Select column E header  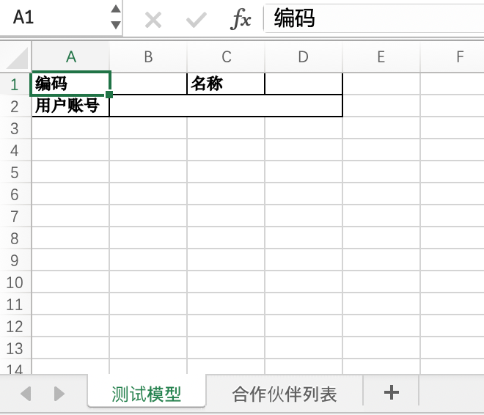tap(381, 57)
